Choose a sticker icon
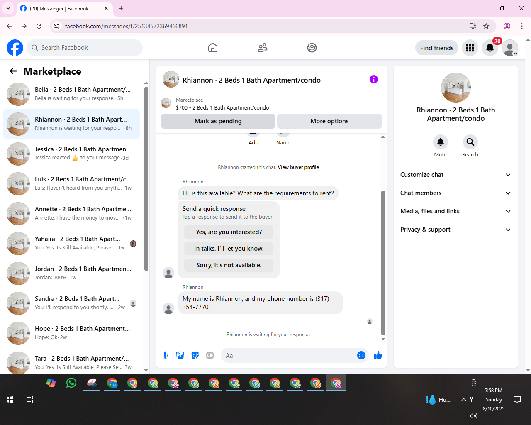The width and height of the screenshot is (531, 425). 195,355
